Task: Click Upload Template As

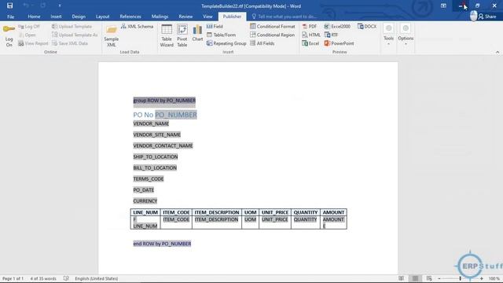Action: pos(75,35)
